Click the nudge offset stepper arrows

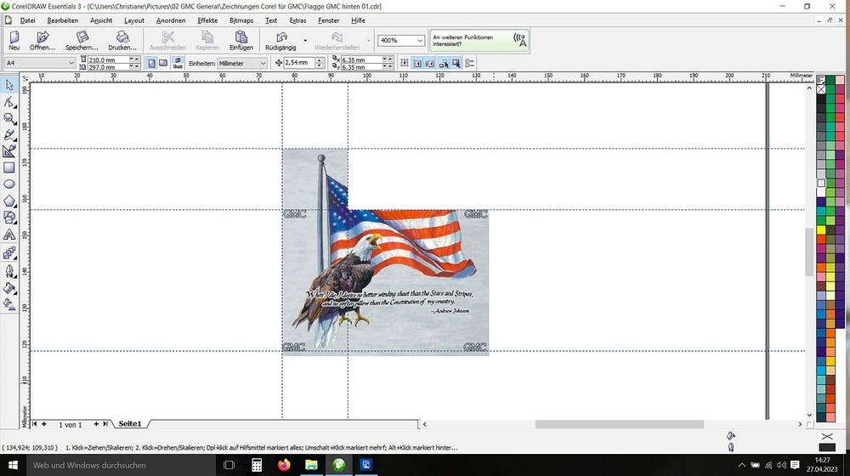coord(320,63)
